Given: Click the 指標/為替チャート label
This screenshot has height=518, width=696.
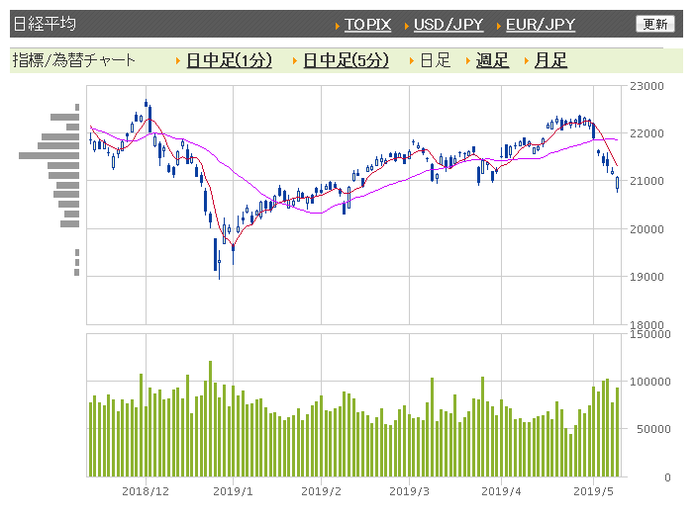Looking at the screenshot, I should pos(73,60).
